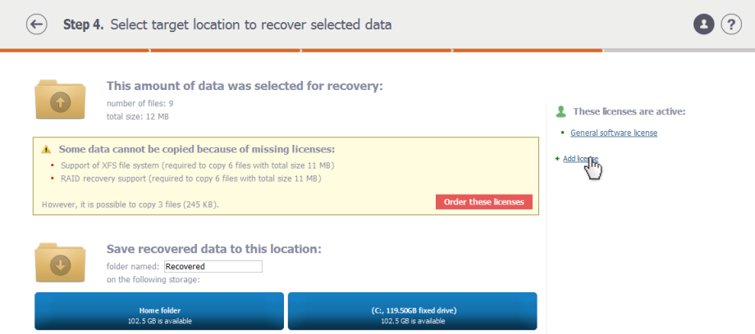Open the user account icon
This screenshot has height=334, width=755.
point(703,25)
